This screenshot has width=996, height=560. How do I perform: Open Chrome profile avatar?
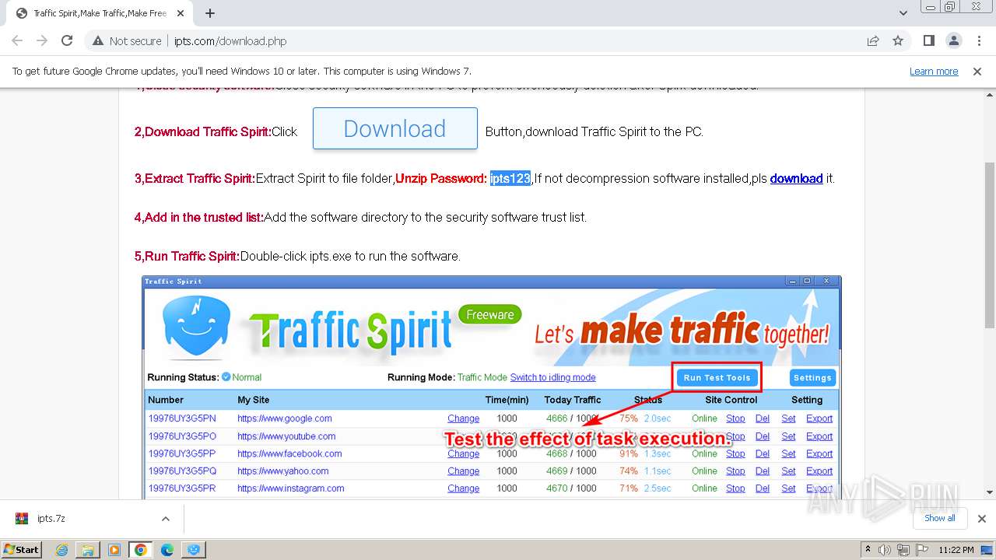pos(954,41)
